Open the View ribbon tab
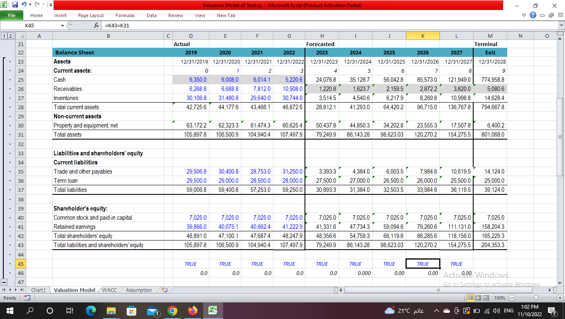This screenshot has width=565, height=319. pos(200,15)
